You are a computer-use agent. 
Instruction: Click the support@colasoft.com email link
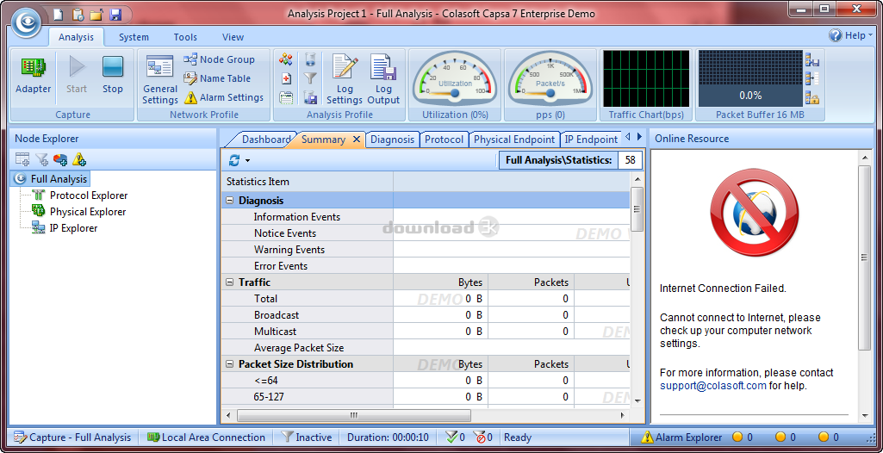(712, 386)
